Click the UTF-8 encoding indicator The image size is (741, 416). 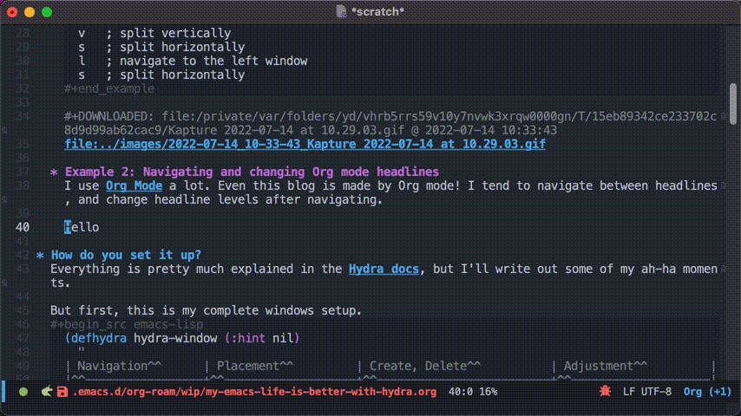click(x=656, y=392)
